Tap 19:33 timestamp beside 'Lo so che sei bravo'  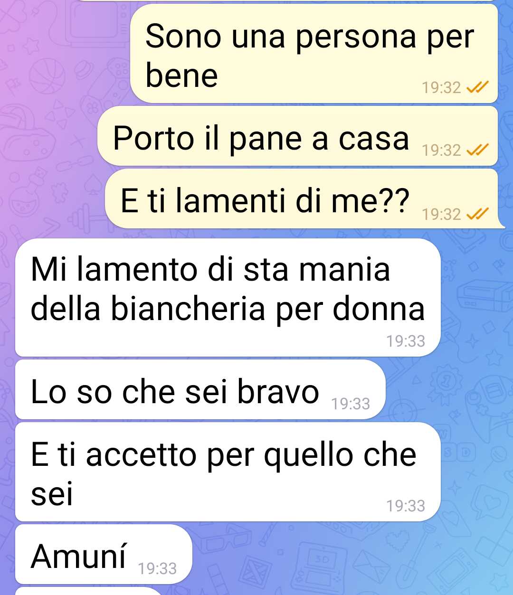point(351,404)
